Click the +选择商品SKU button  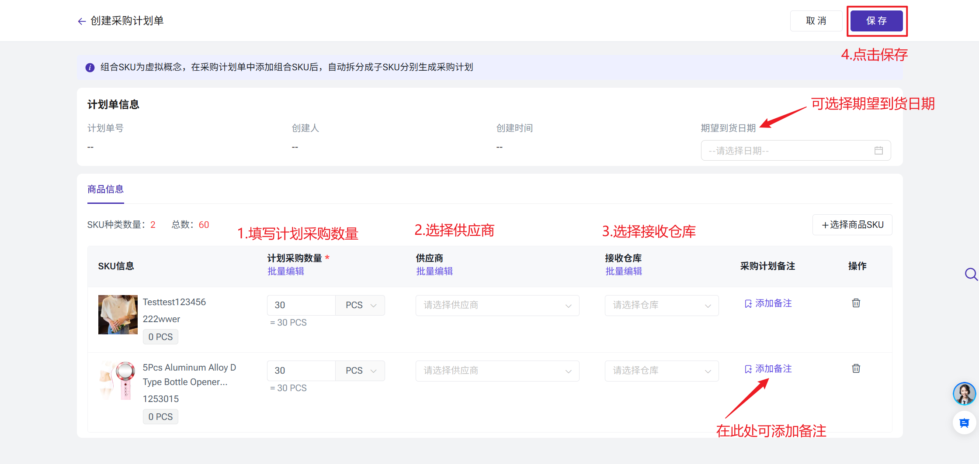(x=852, y=225)
